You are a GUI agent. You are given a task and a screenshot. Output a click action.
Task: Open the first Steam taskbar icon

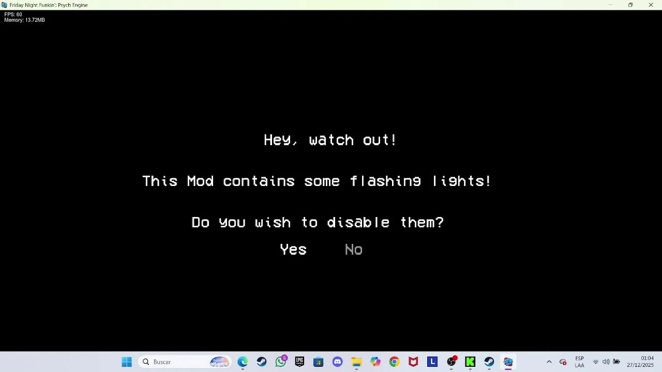coord(262,362)
